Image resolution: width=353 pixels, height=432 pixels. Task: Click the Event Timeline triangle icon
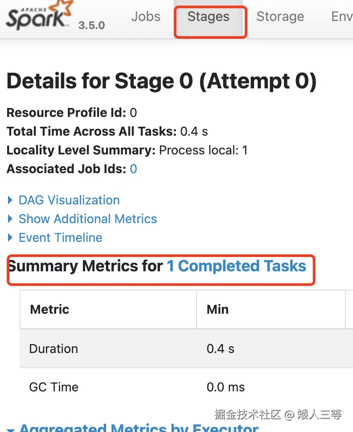click(x=11, y=237)
